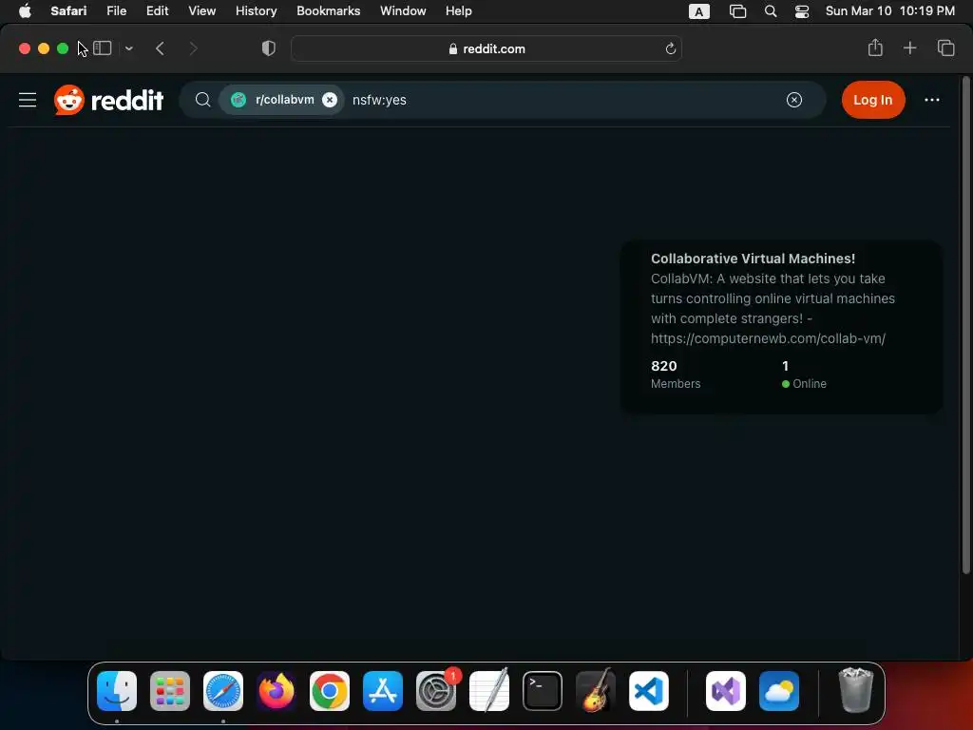Open Finder from the Dock

(x=117, y=691)
